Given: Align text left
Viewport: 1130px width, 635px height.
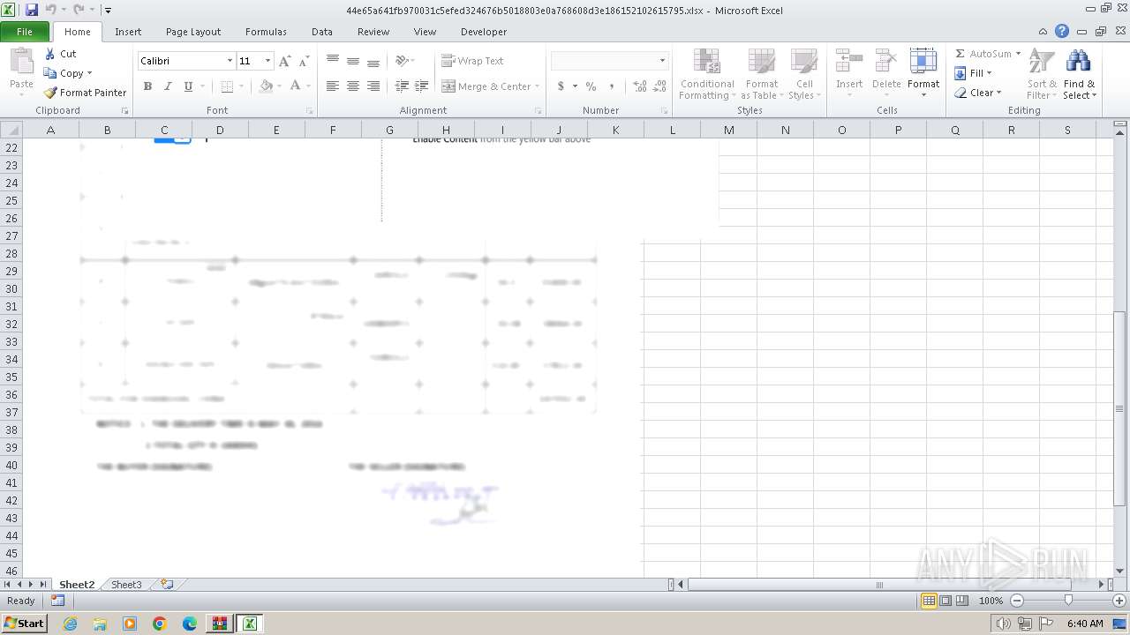Looking at the screenshot, I should pos(333,86).
